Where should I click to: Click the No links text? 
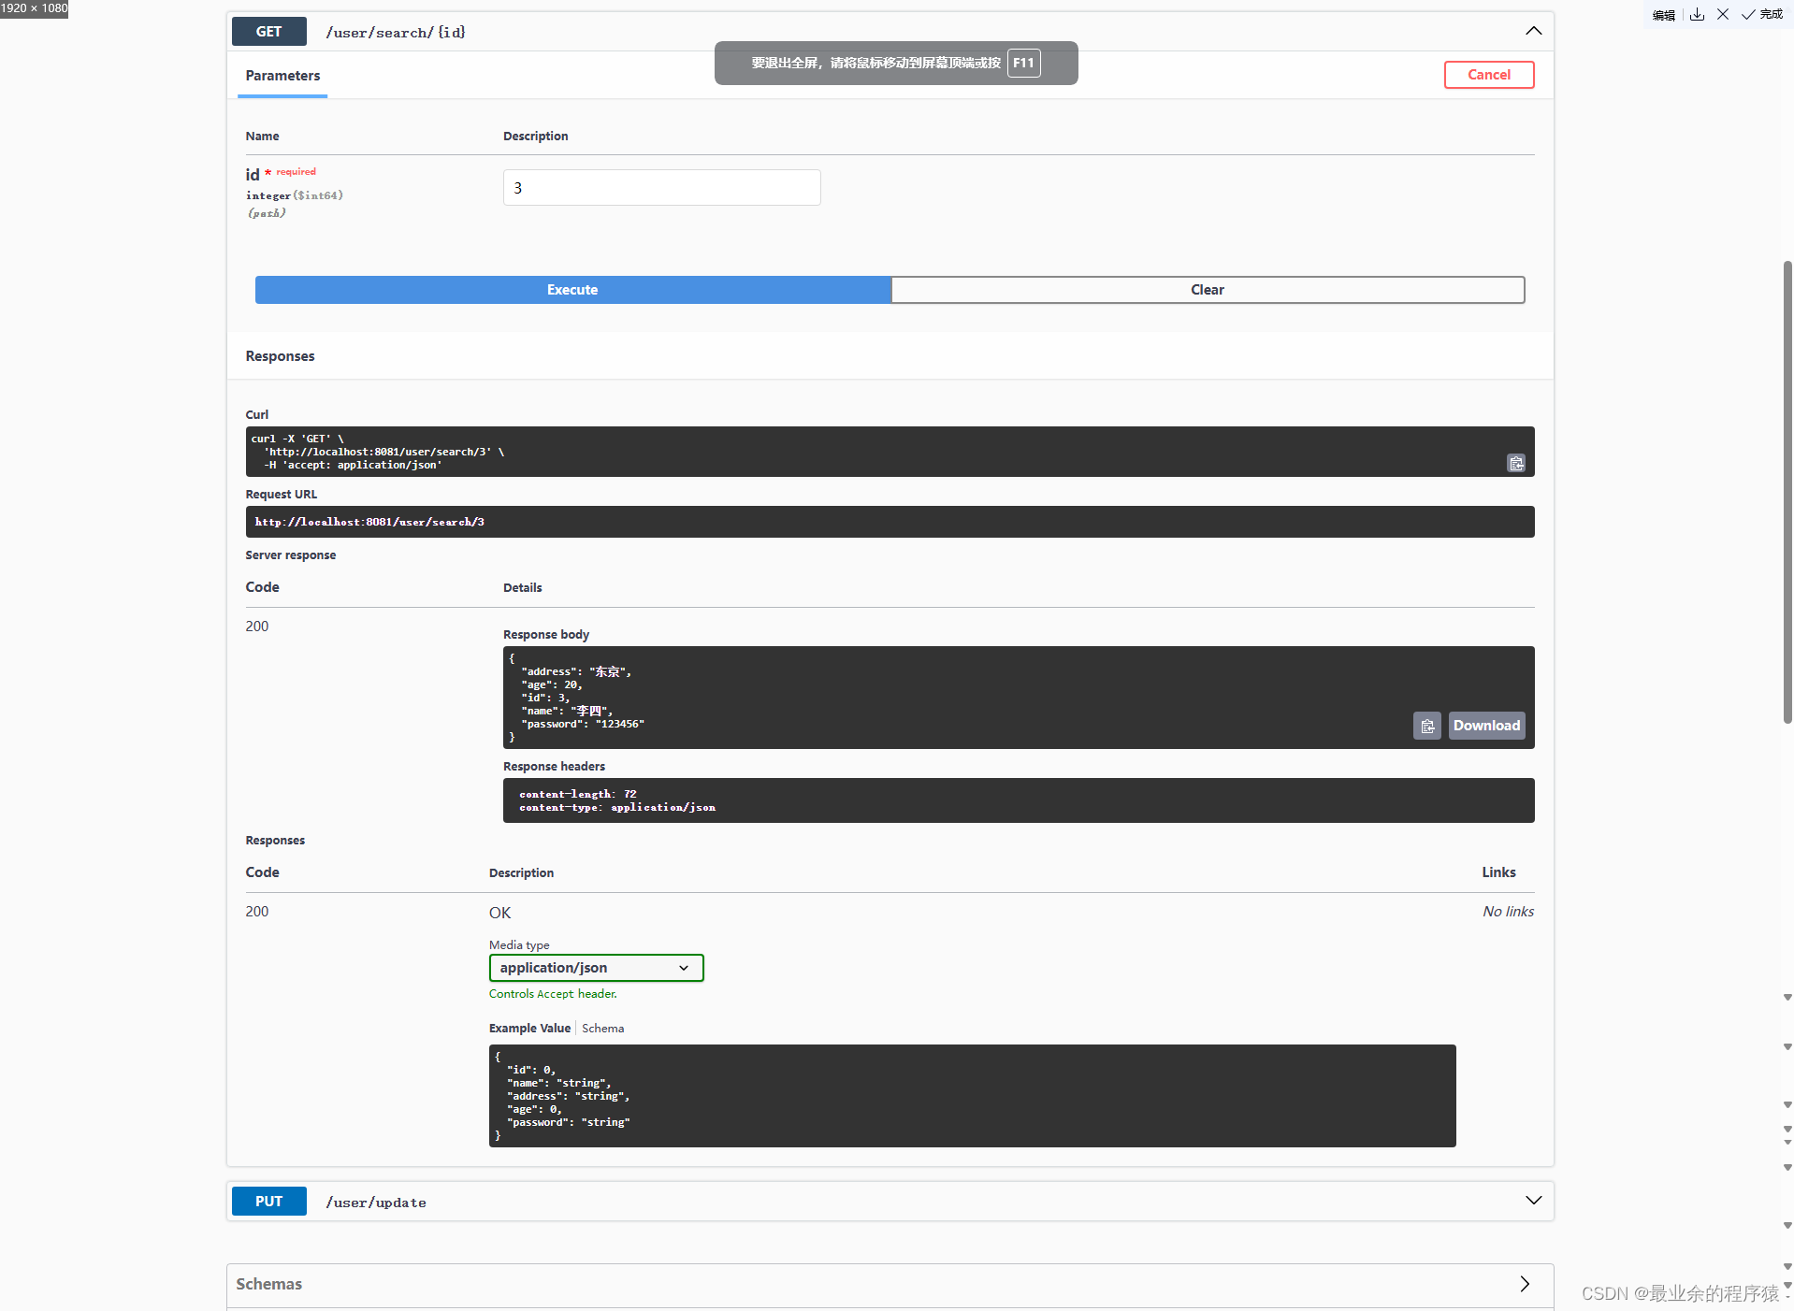click(x=1508, y=912)
